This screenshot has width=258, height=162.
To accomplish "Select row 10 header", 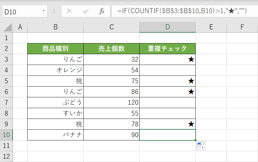I will point(6,135).
